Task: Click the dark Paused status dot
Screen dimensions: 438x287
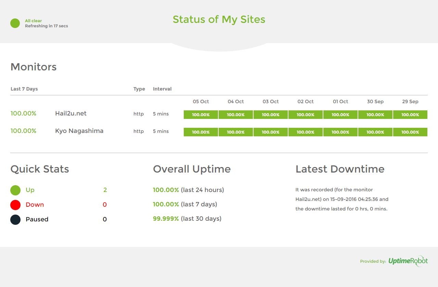Action: [x=15, y=219]
